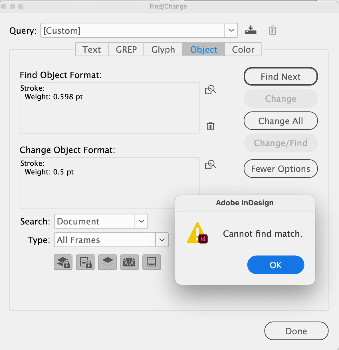Click 'Weight: 0.598 pt' text
The width and height of the screenshot is (339, 350).
pos(54,97)
